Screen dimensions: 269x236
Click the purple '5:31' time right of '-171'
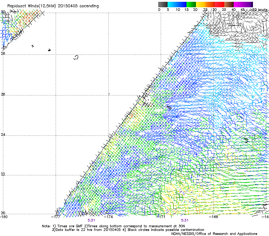tap(185, 220)
